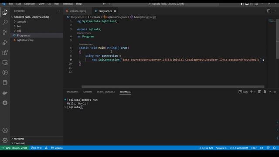Click the editor vertical scrollbar

coord(277,39)
